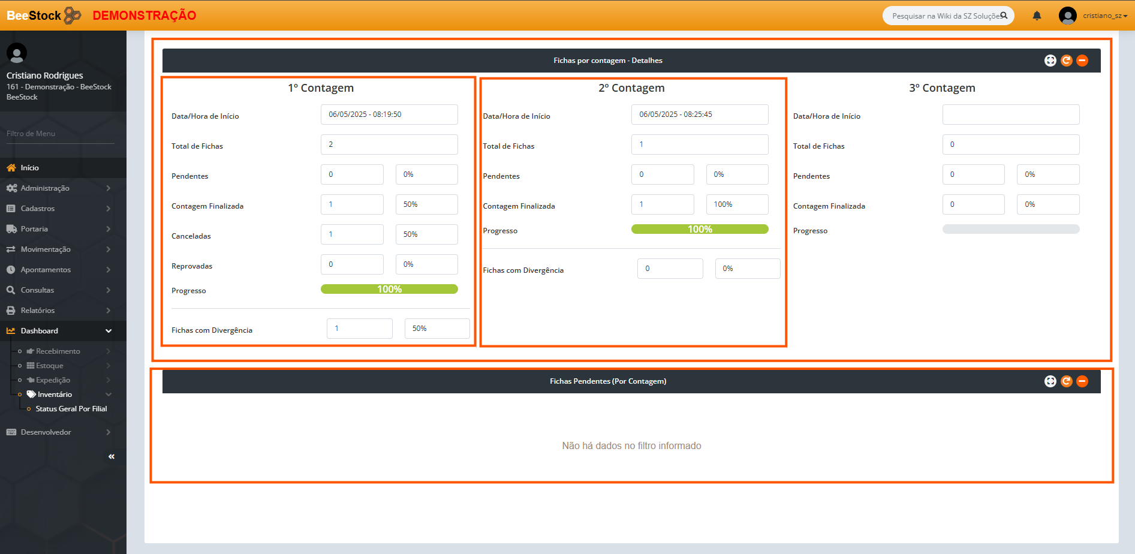1135x554 pixels.
Task: Open Status Geral Por Filial link
Action: coord(71,409)
